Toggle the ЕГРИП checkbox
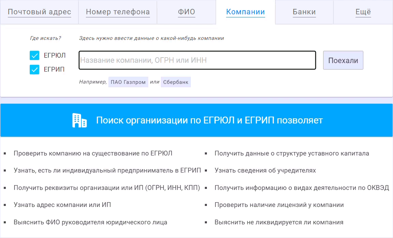 (x=35, y=70)
